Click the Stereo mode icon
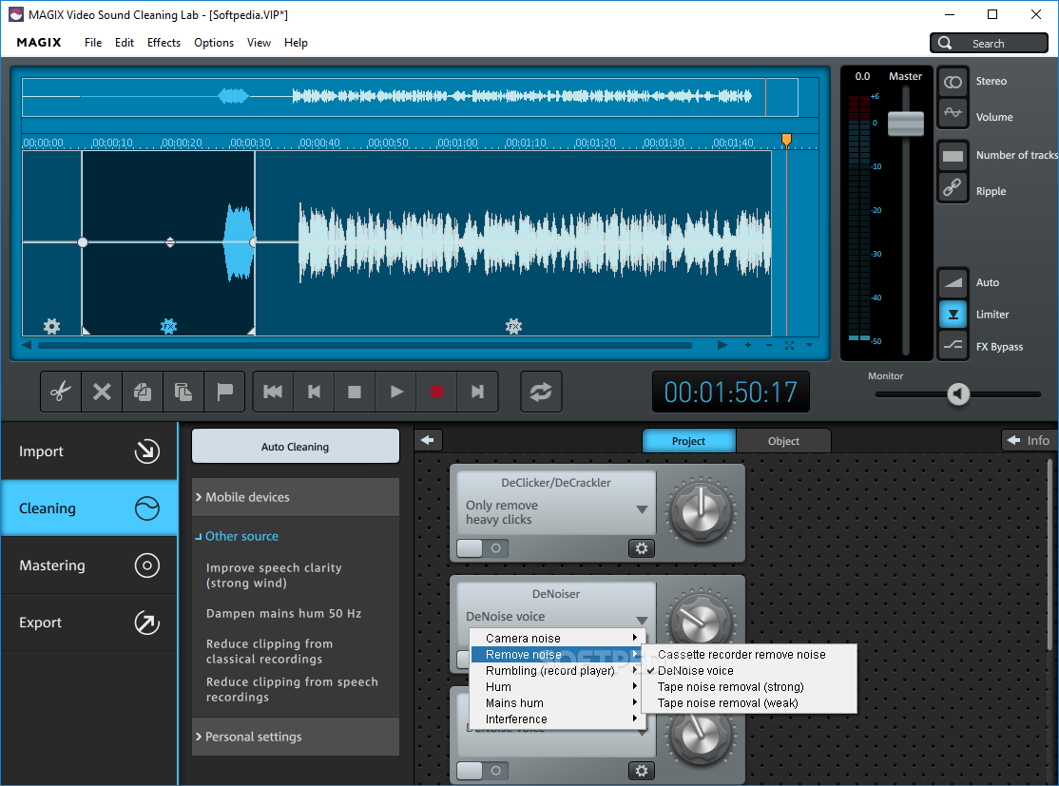 point(953,82)
